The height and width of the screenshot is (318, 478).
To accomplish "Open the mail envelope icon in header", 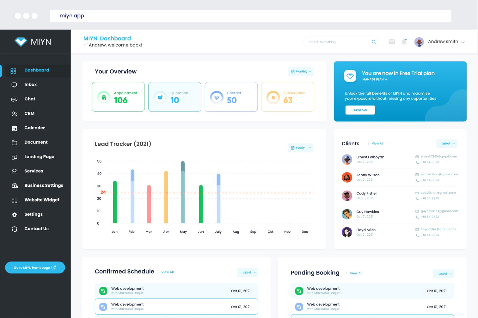I will 392,41.
